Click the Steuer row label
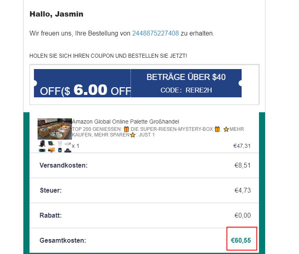This screenshot has width=299, height=254. pos(51,190)
